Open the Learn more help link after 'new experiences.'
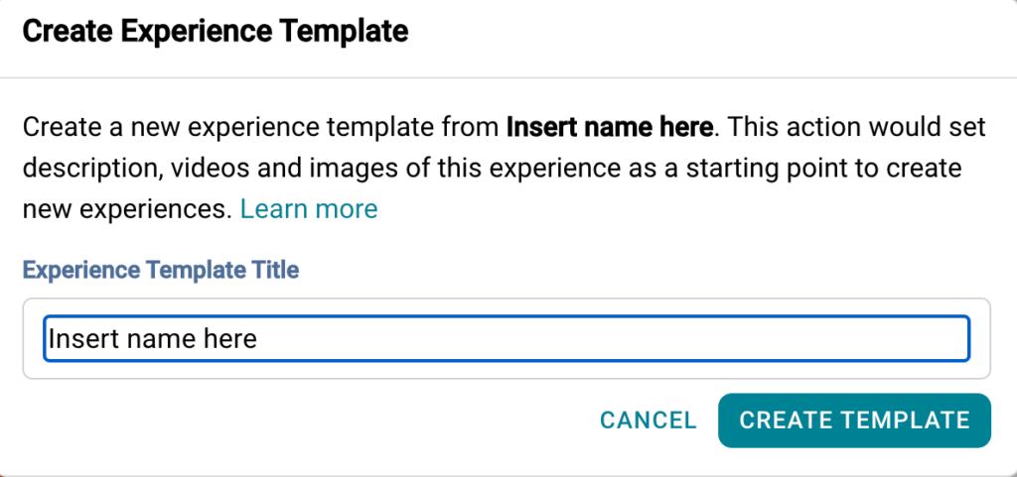 tap(309, 209)
